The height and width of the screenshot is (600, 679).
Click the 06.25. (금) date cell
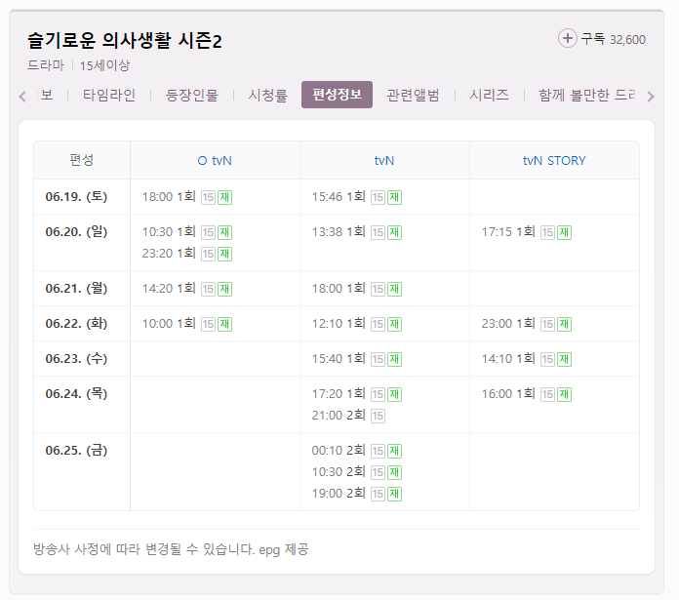[76, 450]
